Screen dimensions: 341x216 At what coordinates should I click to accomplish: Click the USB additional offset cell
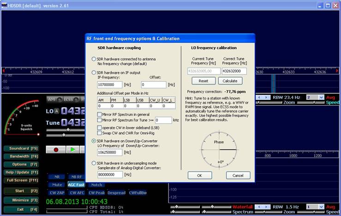[x=143, y=106]
